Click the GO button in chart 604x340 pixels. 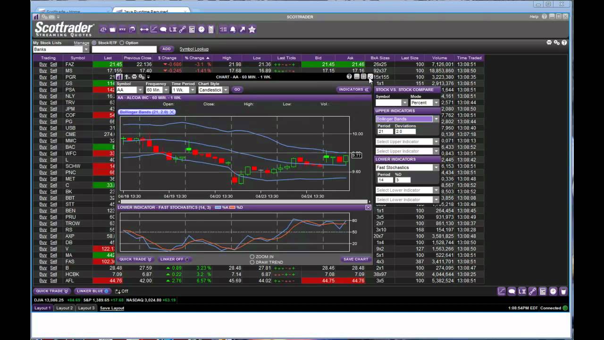(237, 89)
